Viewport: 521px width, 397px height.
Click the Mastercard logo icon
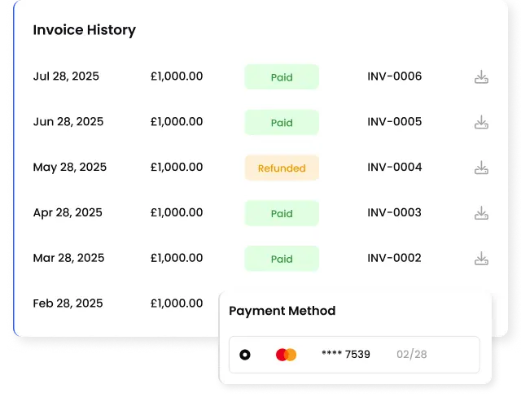[286, 355]
